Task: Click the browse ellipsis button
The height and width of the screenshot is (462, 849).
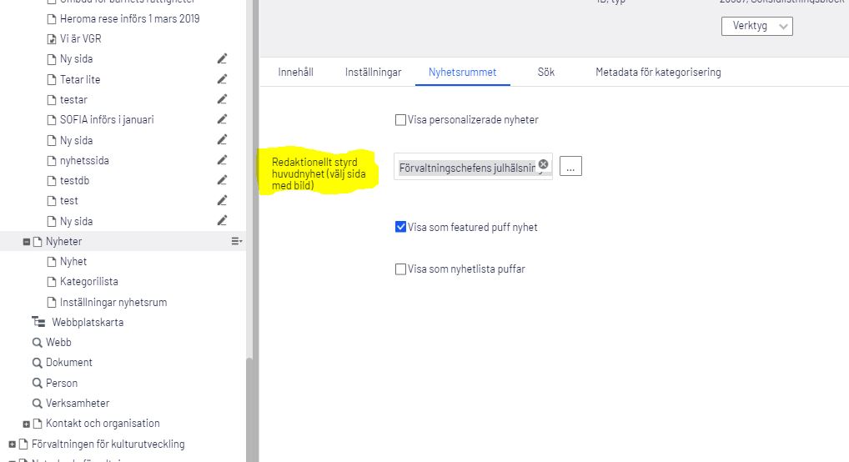Action: [570, 166]
